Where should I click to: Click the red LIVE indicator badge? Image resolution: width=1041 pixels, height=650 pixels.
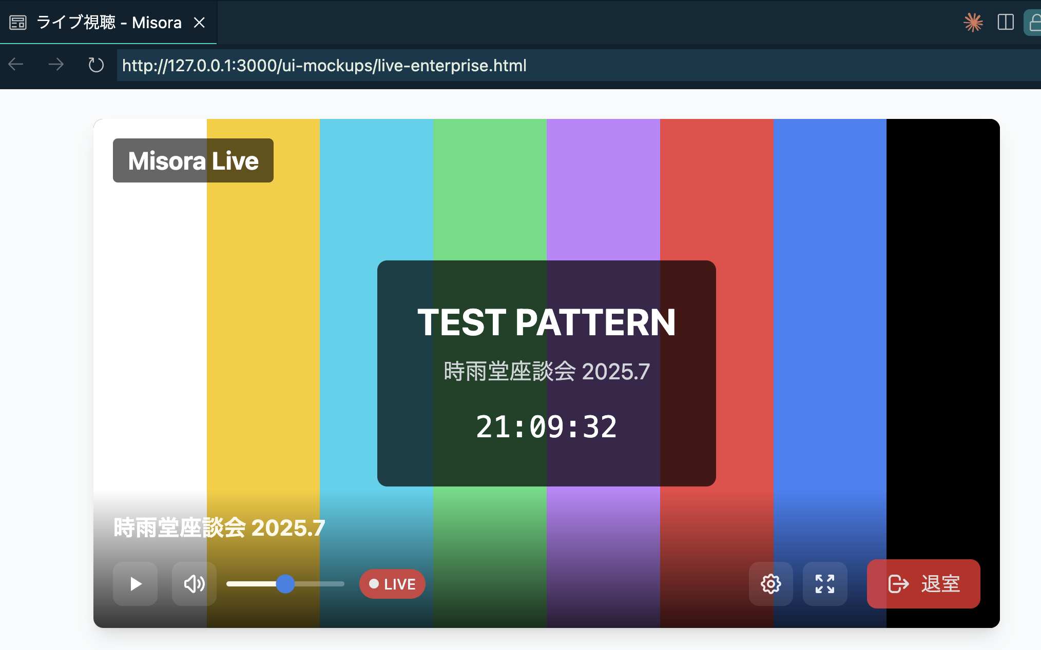(x=392, y=584)
